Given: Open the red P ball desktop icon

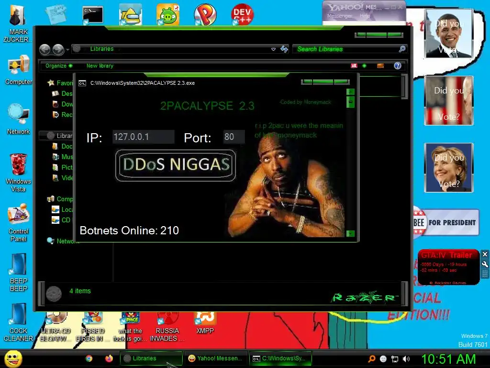Looking at the screenshot, I should click(x=205, y=14).
